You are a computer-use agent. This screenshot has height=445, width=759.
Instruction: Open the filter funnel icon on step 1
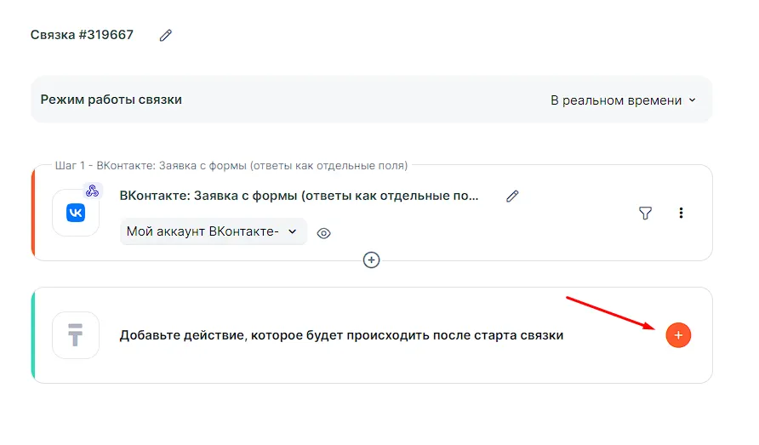tap(646, 213)
